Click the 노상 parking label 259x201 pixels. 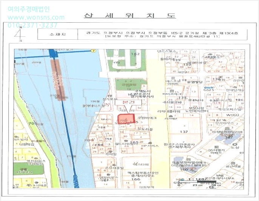pos(235,147)
